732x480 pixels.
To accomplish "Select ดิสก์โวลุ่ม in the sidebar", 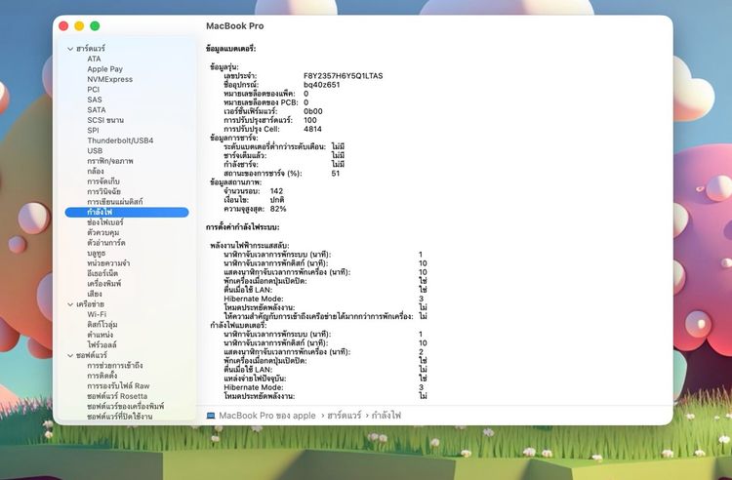I will point(102,325).
